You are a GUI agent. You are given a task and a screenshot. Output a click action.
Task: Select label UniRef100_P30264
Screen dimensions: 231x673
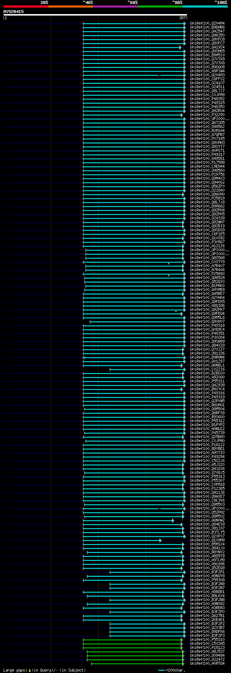[x=207, y=337]
